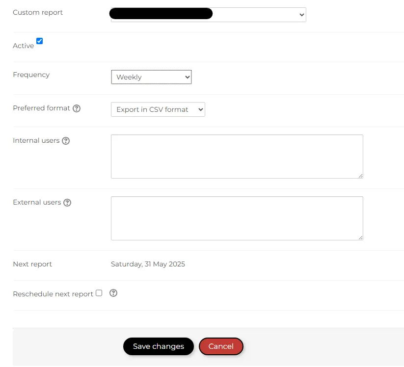Expand the Frequency dropdown showing Weekly
The image size is (404, 367).
coord(151,77)
